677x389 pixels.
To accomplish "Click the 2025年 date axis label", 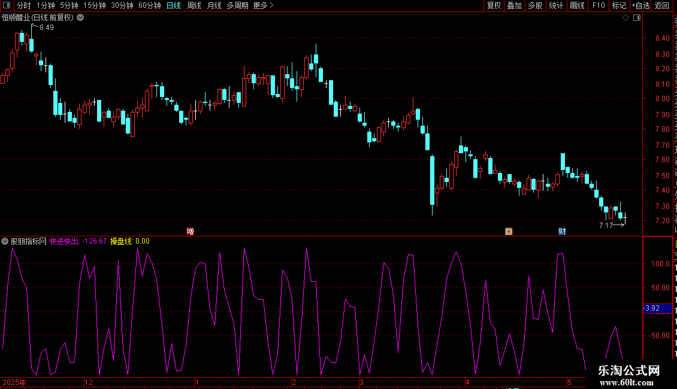I will coord(14,382).
